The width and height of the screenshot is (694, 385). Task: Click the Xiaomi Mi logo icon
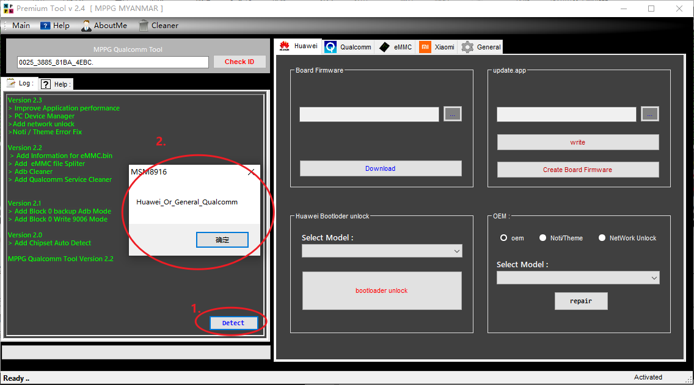click(x=425, y=47)
